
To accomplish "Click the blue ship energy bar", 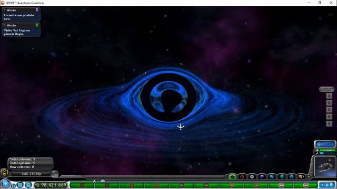I will tap(328, 153).
